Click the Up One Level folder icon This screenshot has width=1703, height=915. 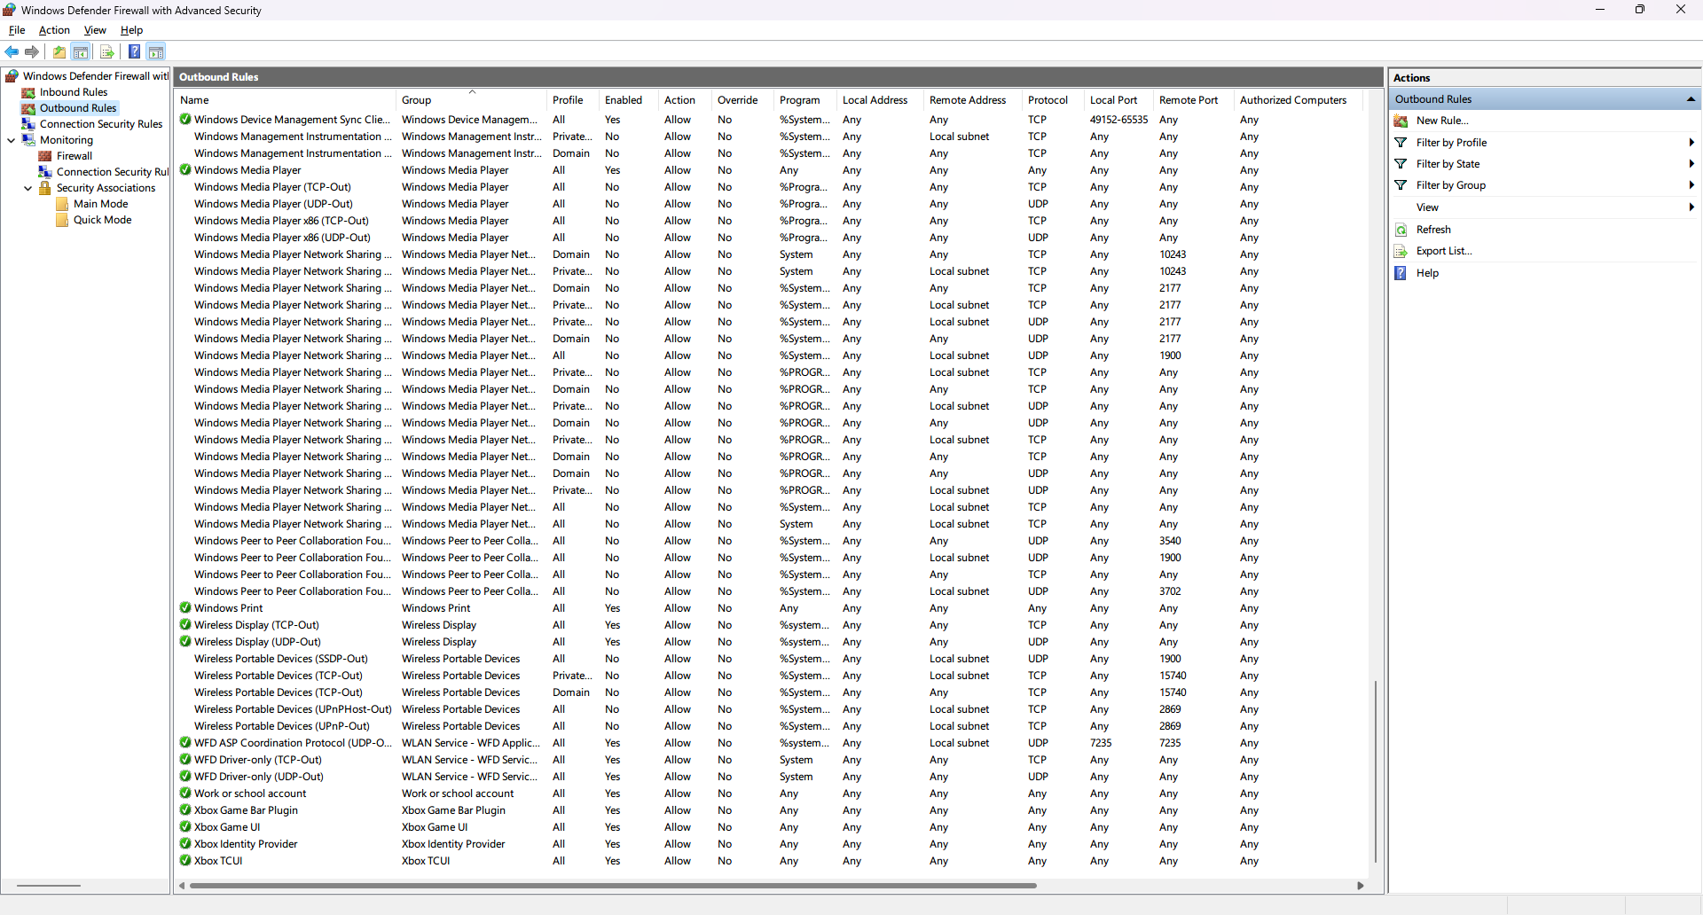click(x=59, y=52)
